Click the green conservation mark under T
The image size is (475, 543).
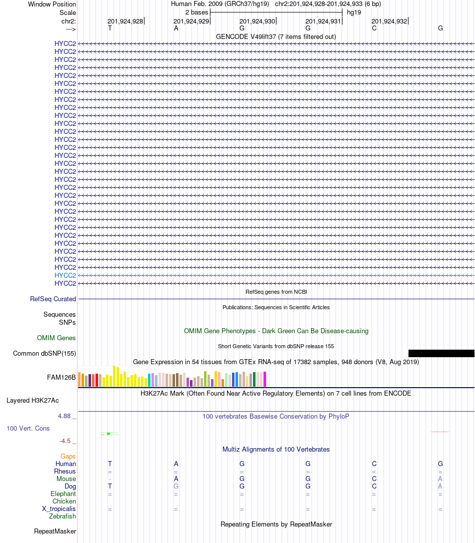pos(108,434)
